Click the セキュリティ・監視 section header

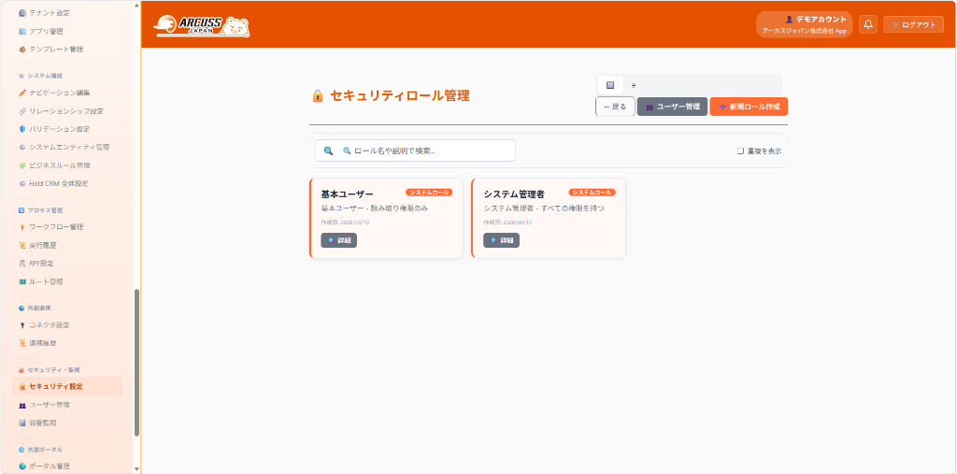(49, 369)
